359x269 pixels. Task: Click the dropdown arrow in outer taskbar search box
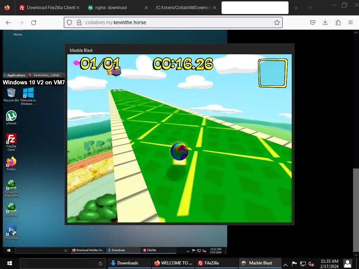(93, 263)
